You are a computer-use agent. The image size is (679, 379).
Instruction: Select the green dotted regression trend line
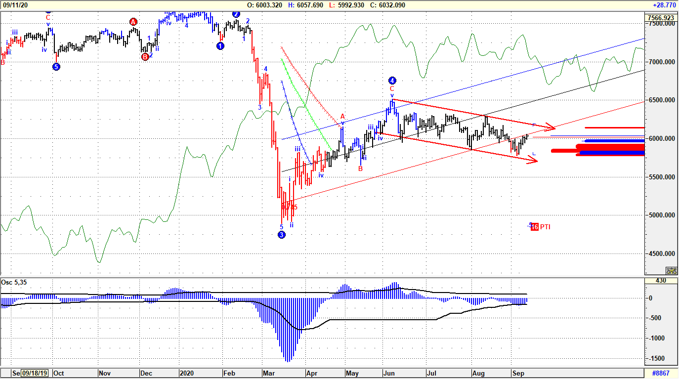tap(306, 104)
